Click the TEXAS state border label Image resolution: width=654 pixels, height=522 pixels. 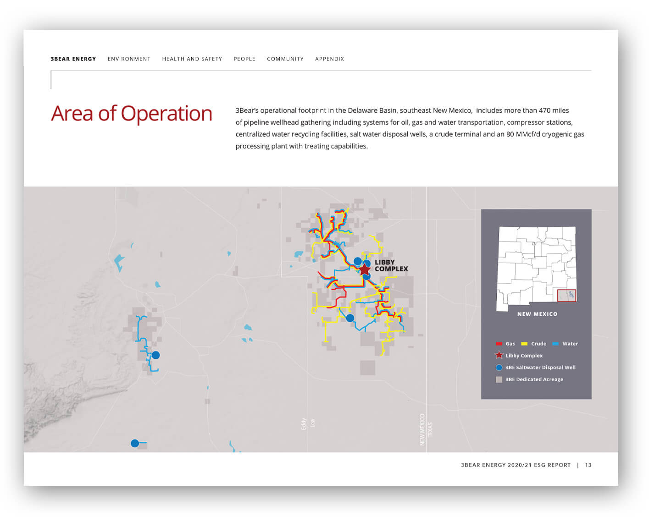(430, 429)
